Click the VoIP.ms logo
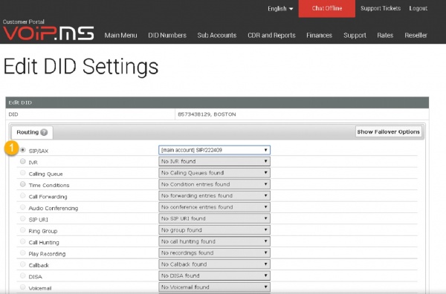The height and width of the screenshot is (294, 446). (x=48, y=33)
